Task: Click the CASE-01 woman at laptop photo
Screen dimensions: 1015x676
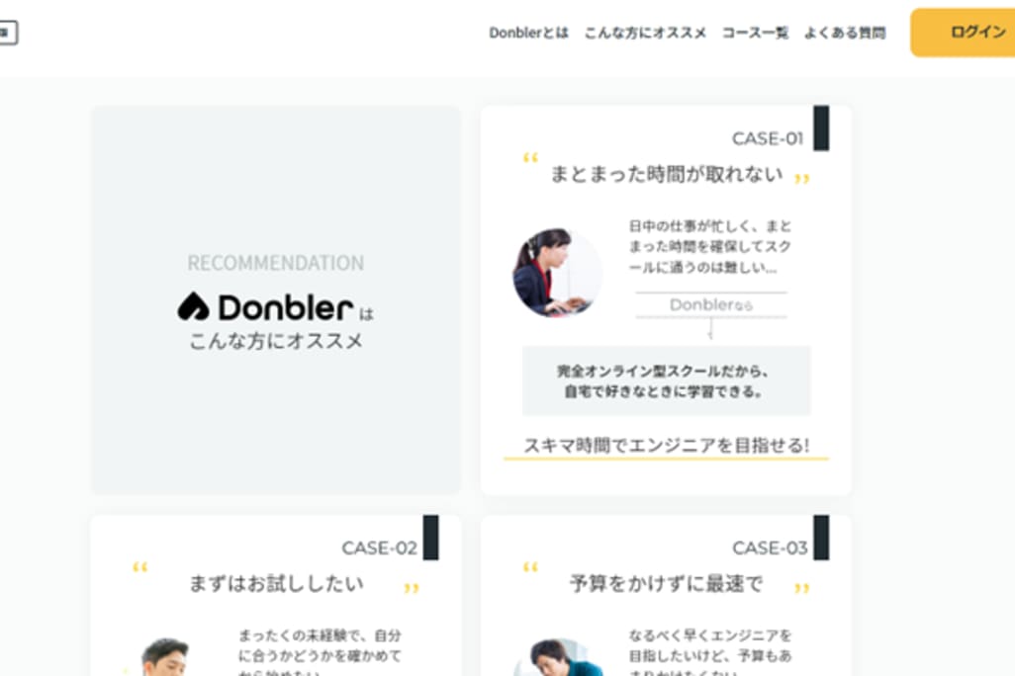Action: pos(557,274)
